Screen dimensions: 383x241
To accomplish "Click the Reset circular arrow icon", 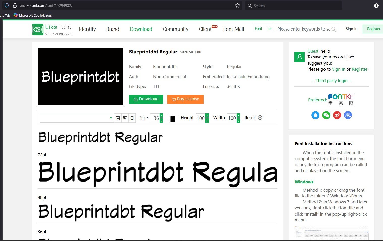I will click(x=260, y=118).
